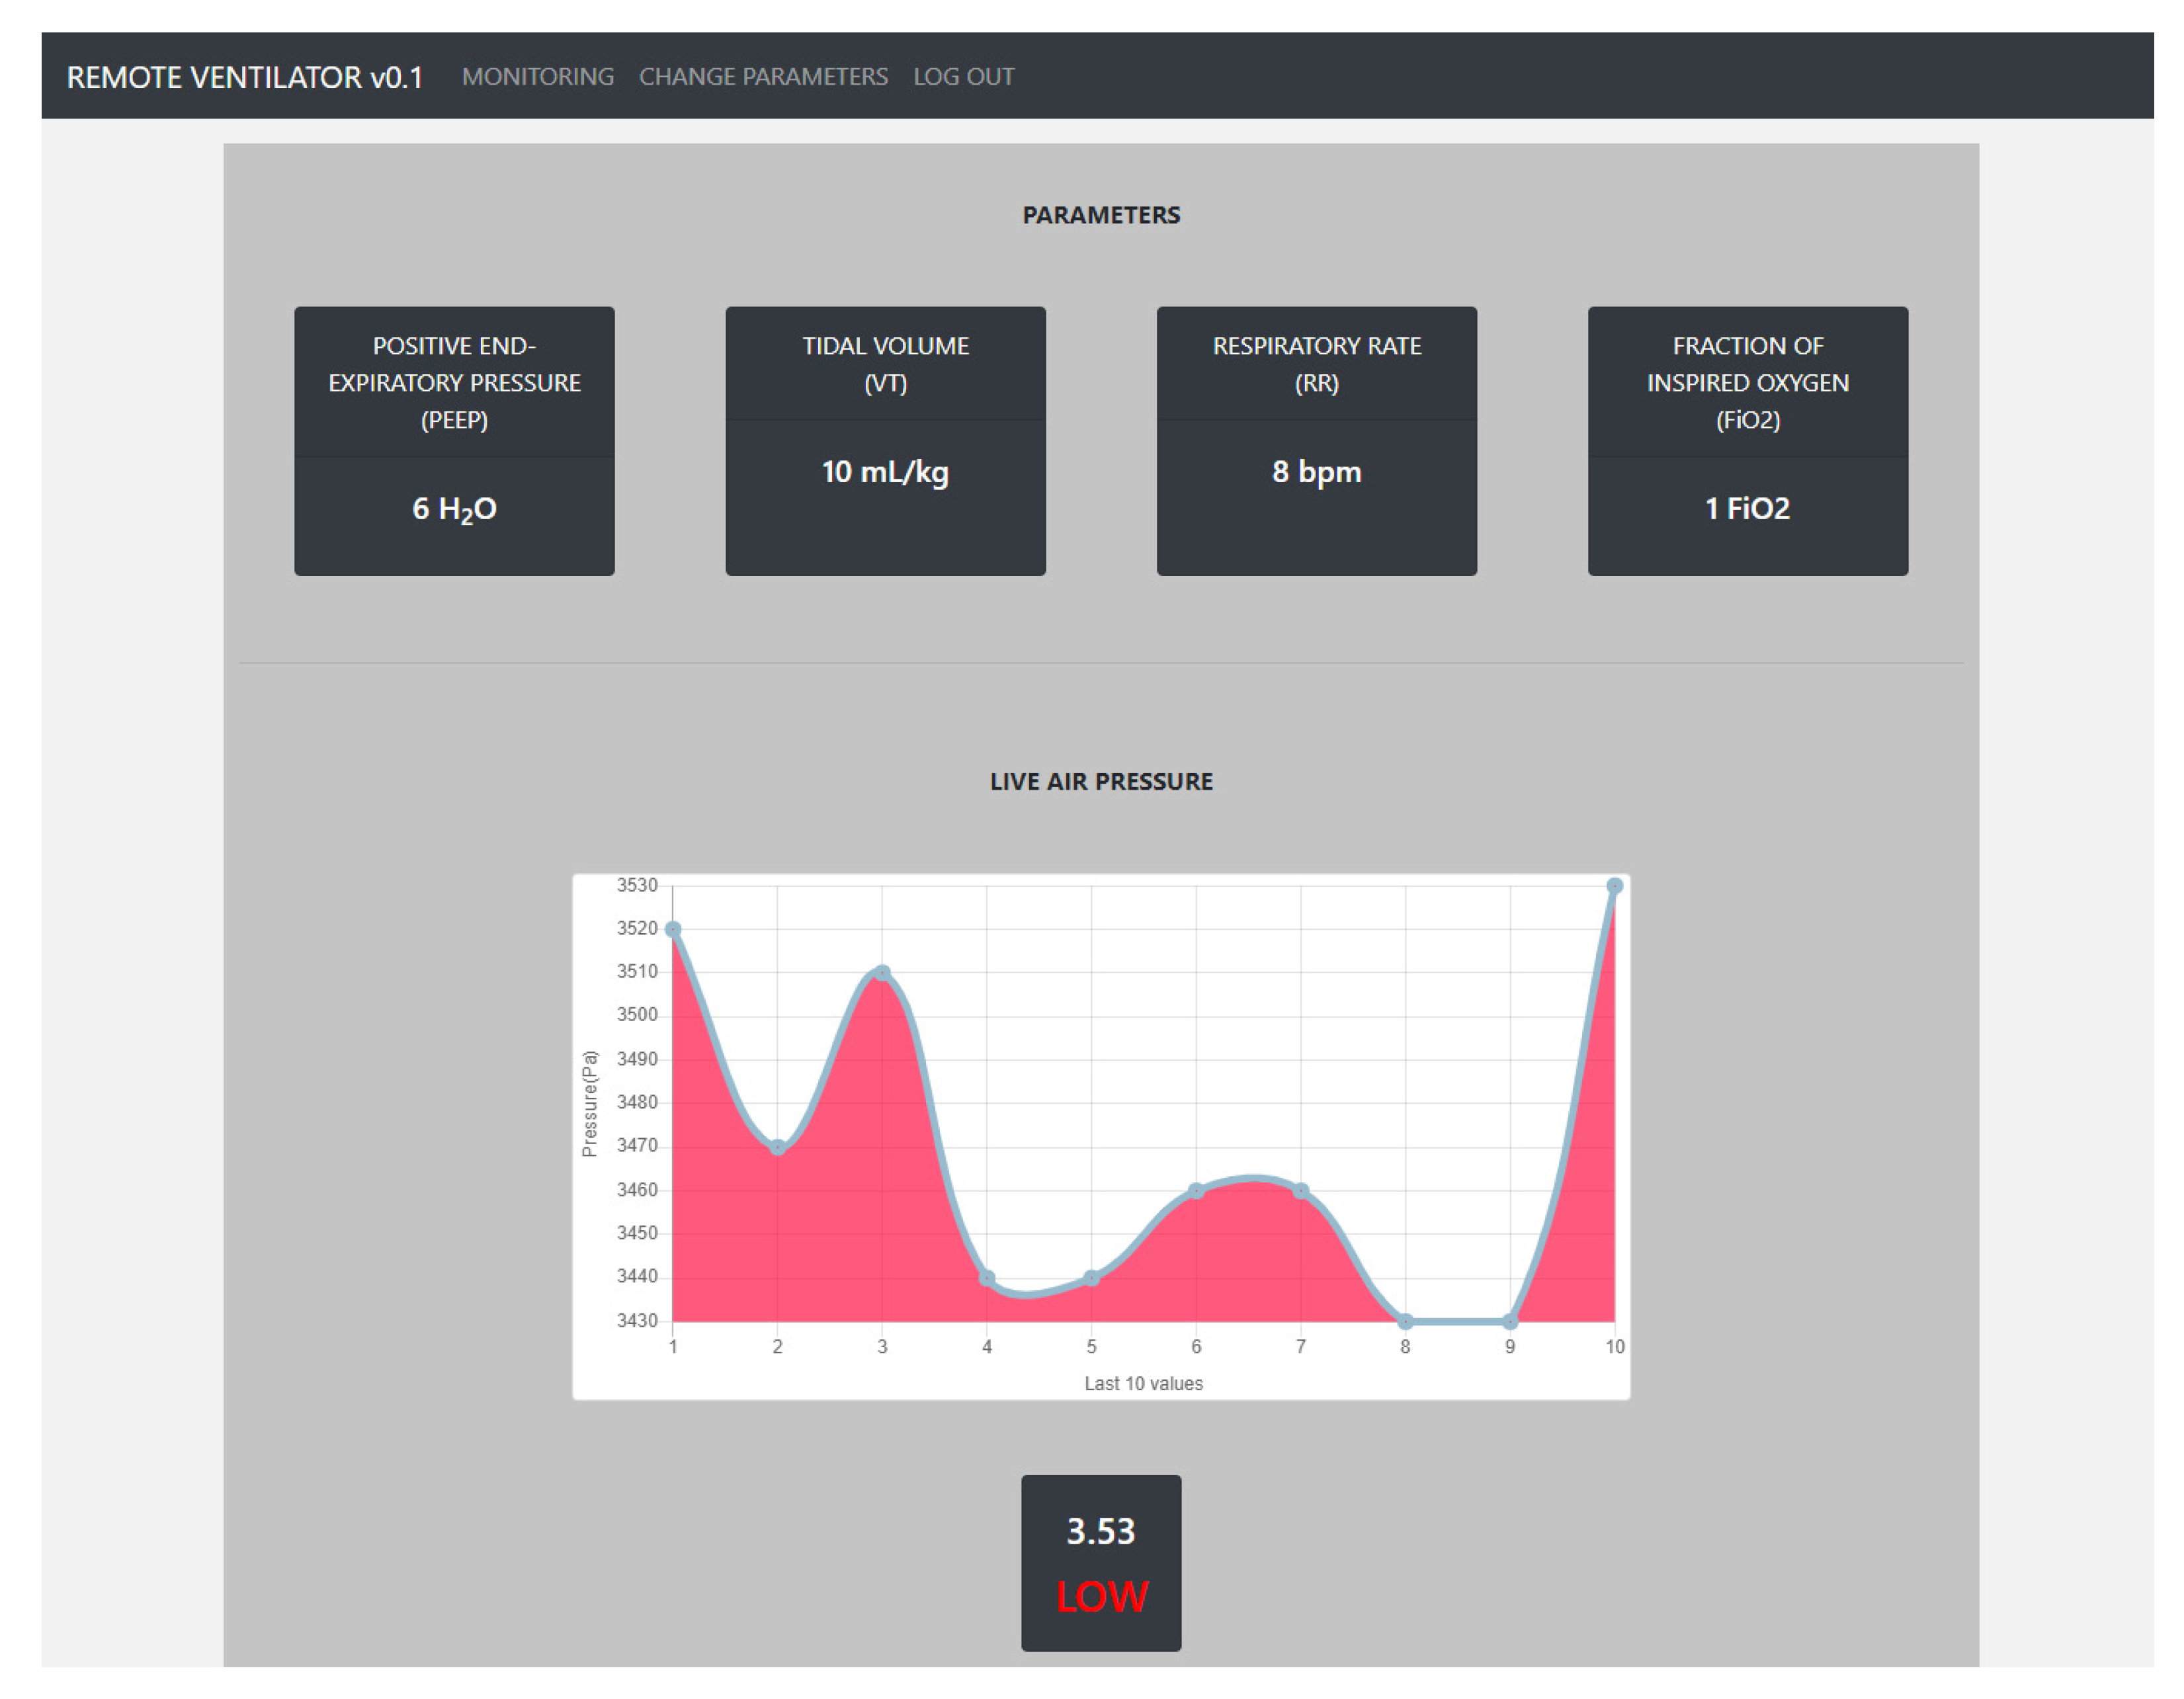Click the final data point at value 10
This screenshot has height=1699, width=2184.
pyautogui.click(x=1614, y=886)
